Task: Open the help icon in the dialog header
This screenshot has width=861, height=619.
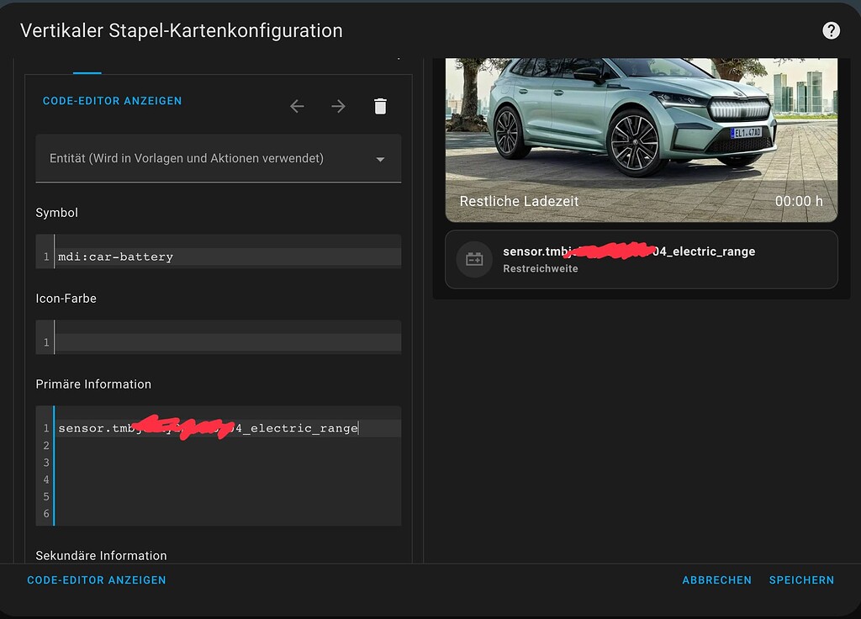Action: point(831,29)
